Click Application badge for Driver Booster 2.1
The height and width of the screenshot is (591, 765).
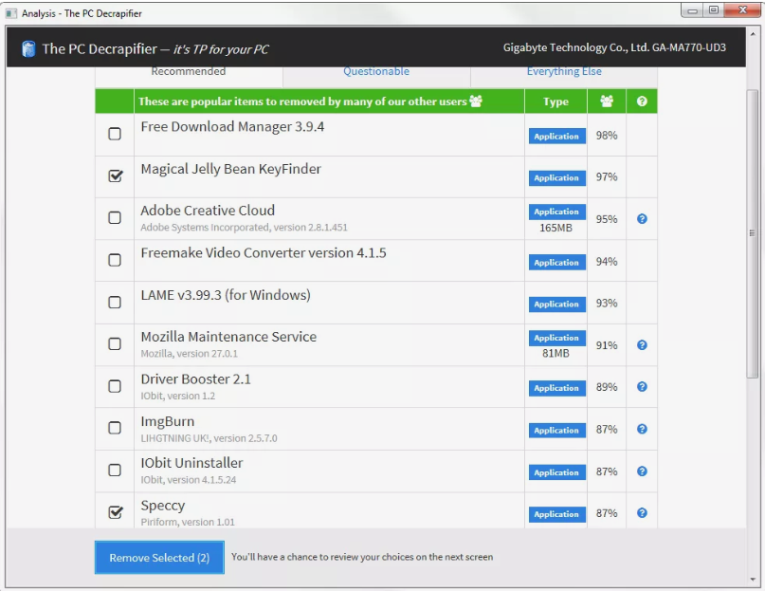[556, 388]
